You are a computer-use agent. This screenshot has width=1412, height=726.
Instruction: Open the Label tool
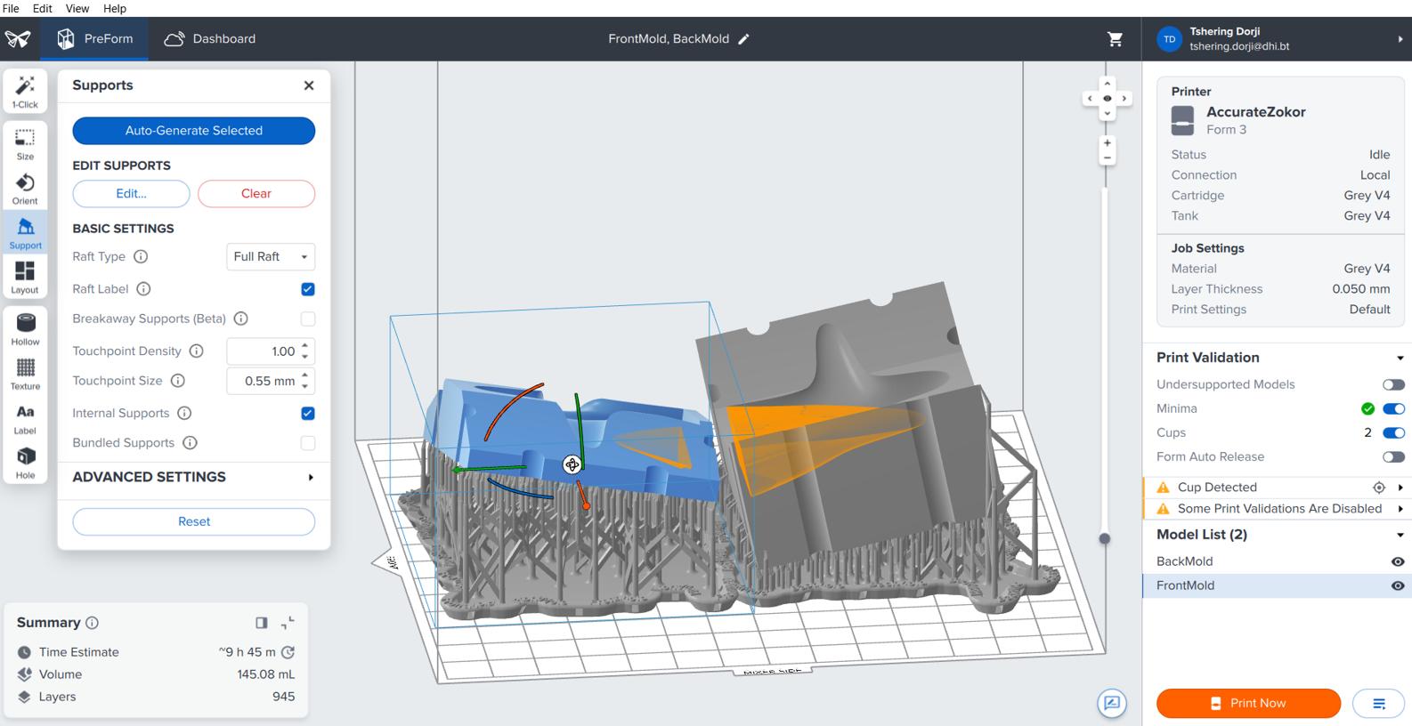pyautogui.click(x=25, y=418)
